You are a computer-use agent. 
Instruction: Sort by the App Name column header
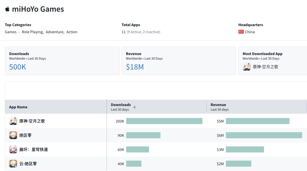(x=18, y=107)
